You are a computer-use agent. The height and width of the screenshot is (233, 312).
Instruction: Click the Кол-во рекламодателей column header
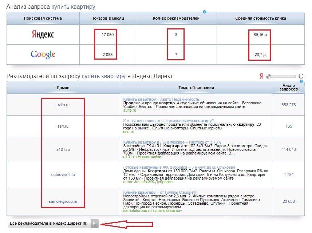point(176,18)
